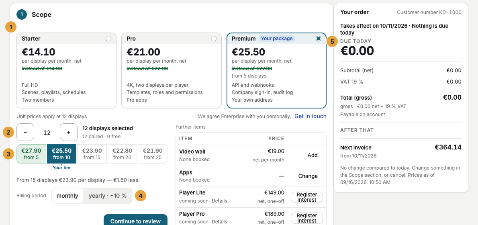Screen dimensions: 478x225
Task: Click 'API and webhooks' feature in Premium
Action: (x=253, y=85)
